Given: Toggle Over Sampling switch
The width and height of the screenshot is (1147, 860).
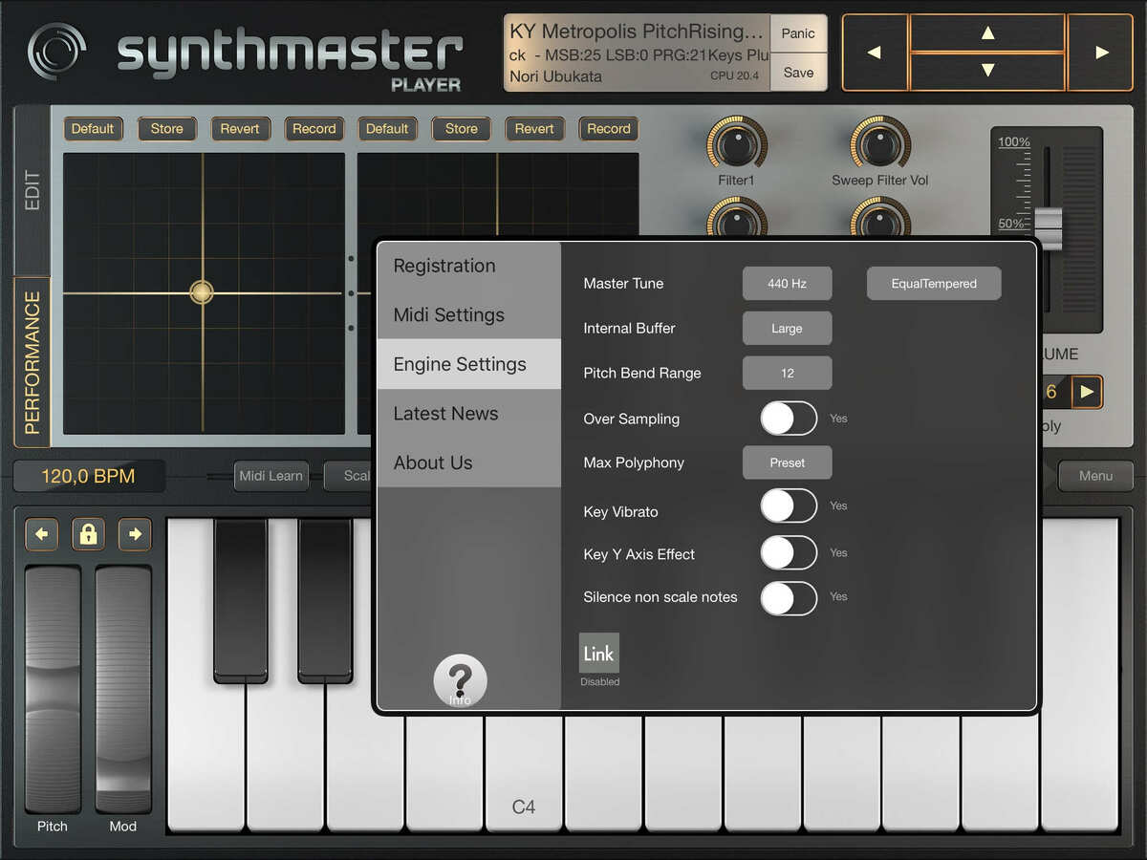Looking at the screenshot, I should pyautogui.click(x=789, y=419).
